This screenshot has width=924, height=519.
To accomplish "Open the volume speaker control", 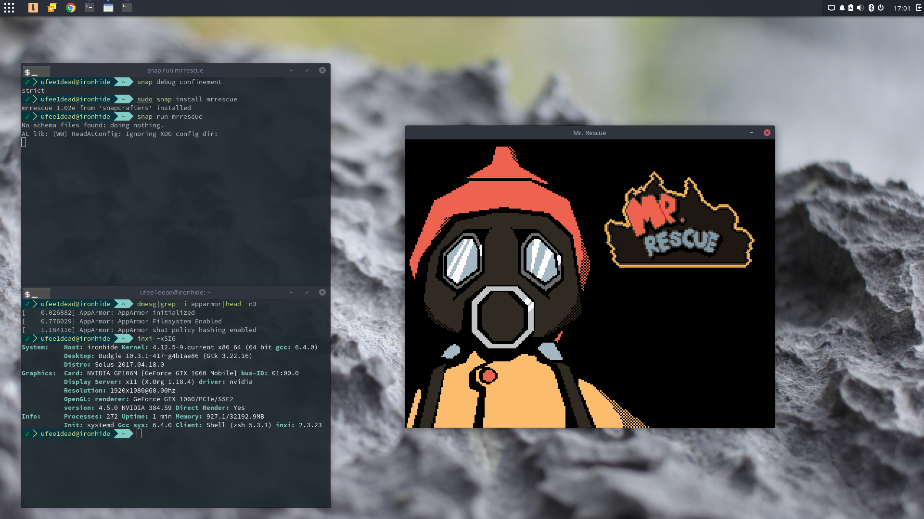I will (860, 8).
